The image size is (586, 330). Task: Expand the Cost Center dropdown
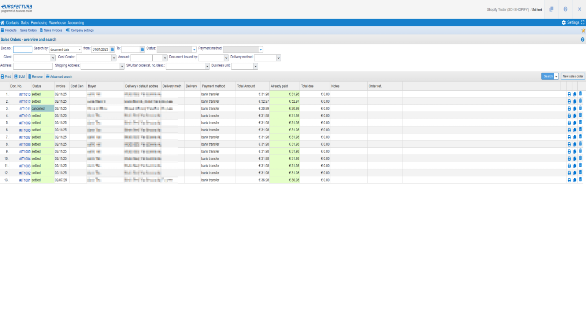click(114, 58)
